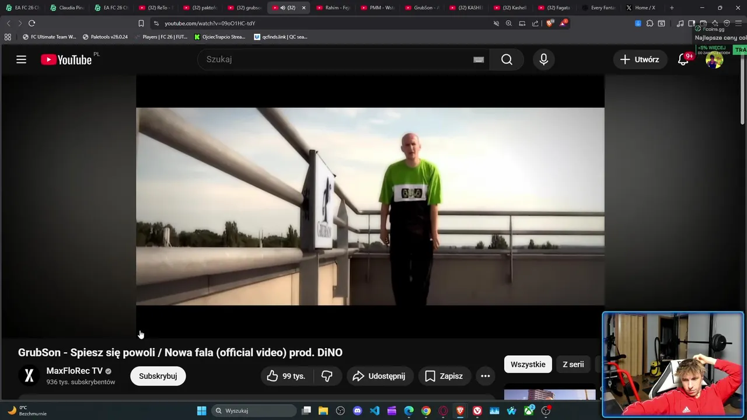The image size is (747, 420).
Task: Select the 'Z serii' filter chip
Action: (573, 365)
